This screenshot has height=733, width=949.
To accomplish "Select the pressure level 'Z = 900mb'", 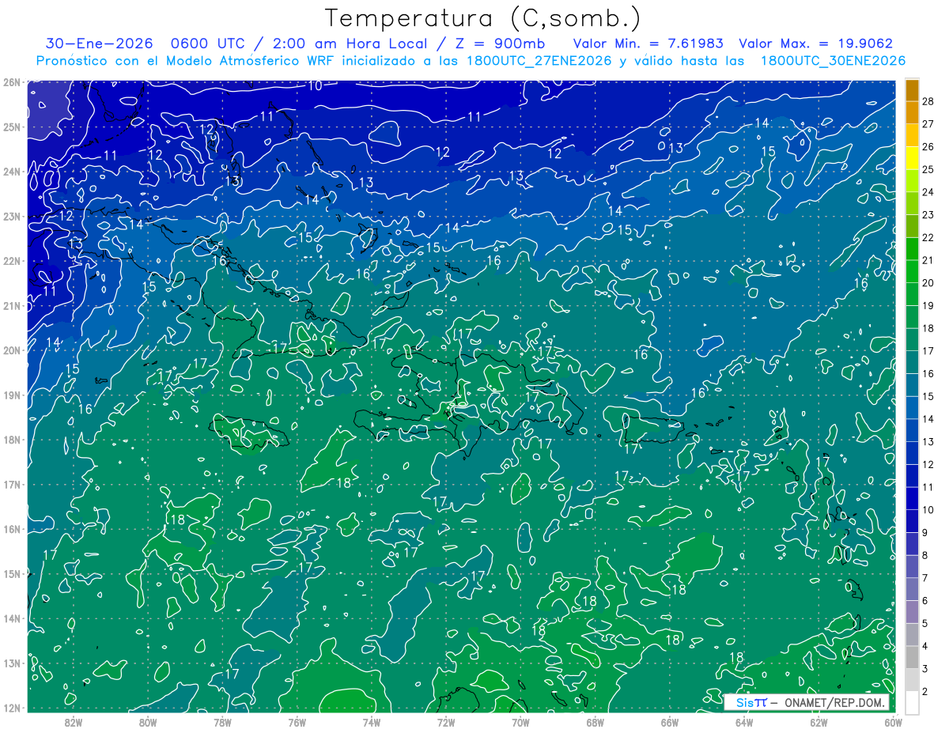I will coord(499,43).
